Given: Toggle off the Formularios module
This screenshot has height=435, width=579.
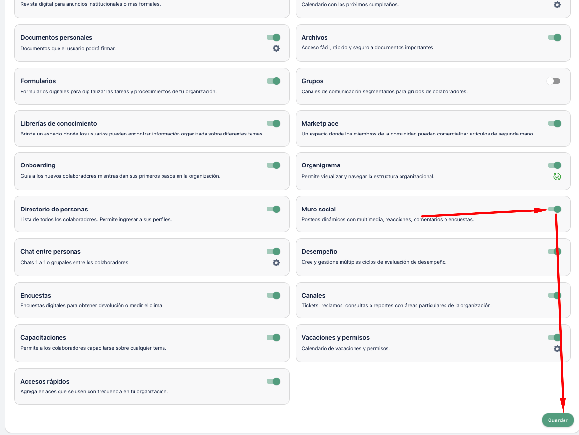Looking at the screenshot, I should pyautogui.click(x=273, y=81).
